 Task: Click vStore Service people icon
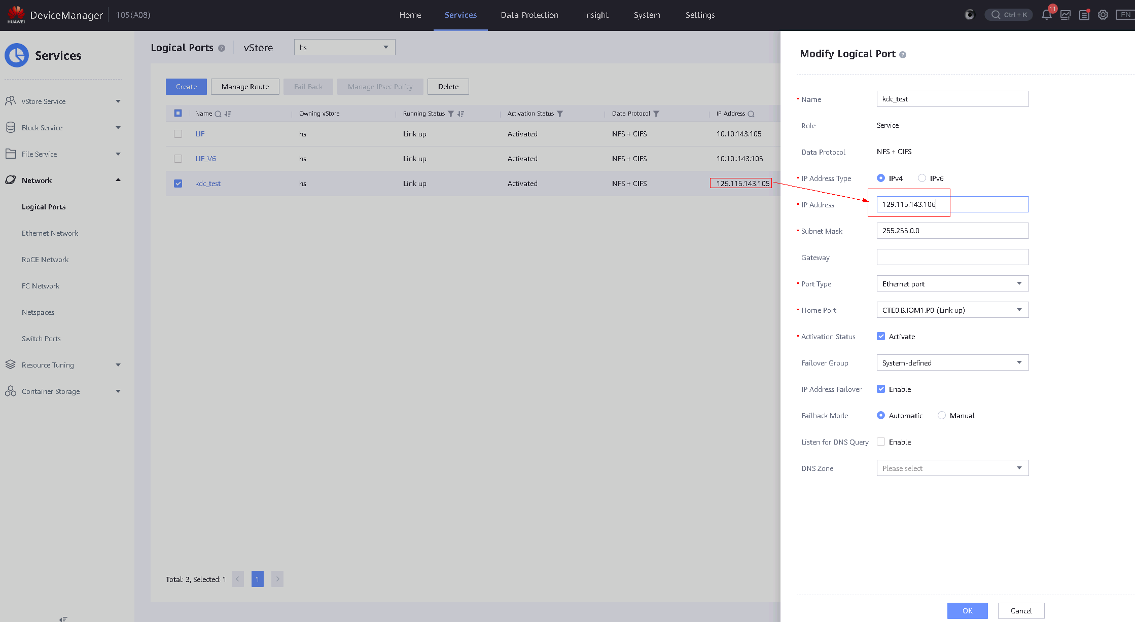click(10, 101)
